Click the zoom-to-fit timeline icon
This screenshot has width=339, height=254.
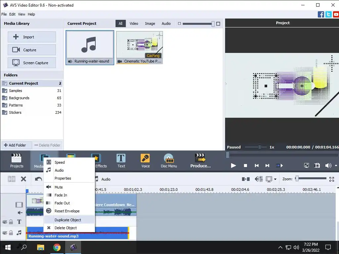pos(331,179)
